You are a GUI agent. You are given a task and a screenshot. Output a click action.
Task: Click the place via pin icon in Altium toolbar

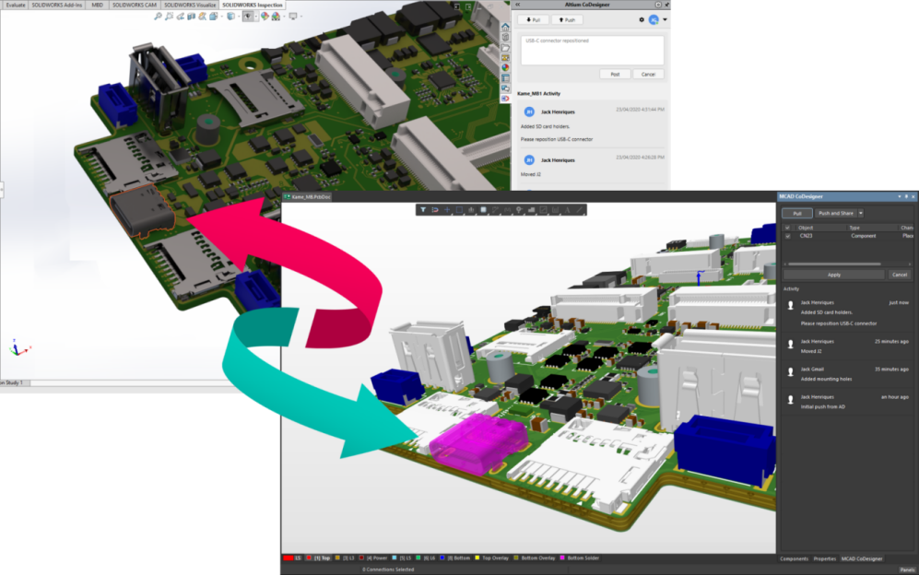pos(519,210)
